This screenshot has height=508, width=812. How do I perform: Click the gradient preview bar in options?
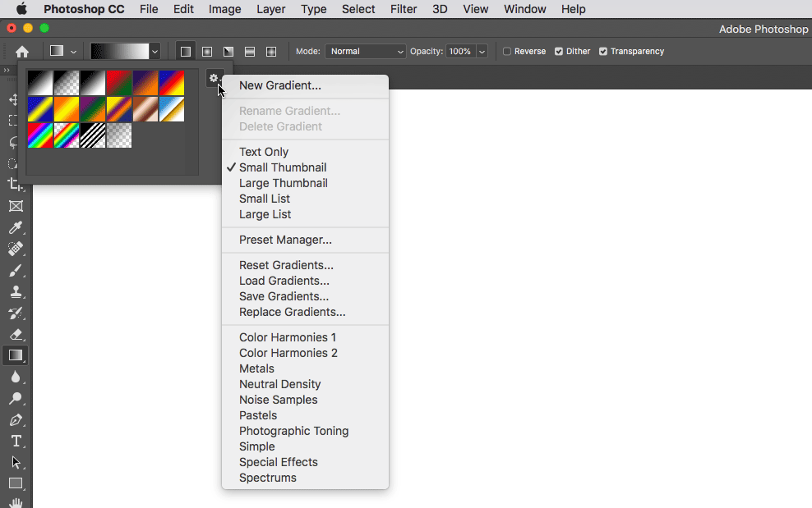click(x=120, y=51)
